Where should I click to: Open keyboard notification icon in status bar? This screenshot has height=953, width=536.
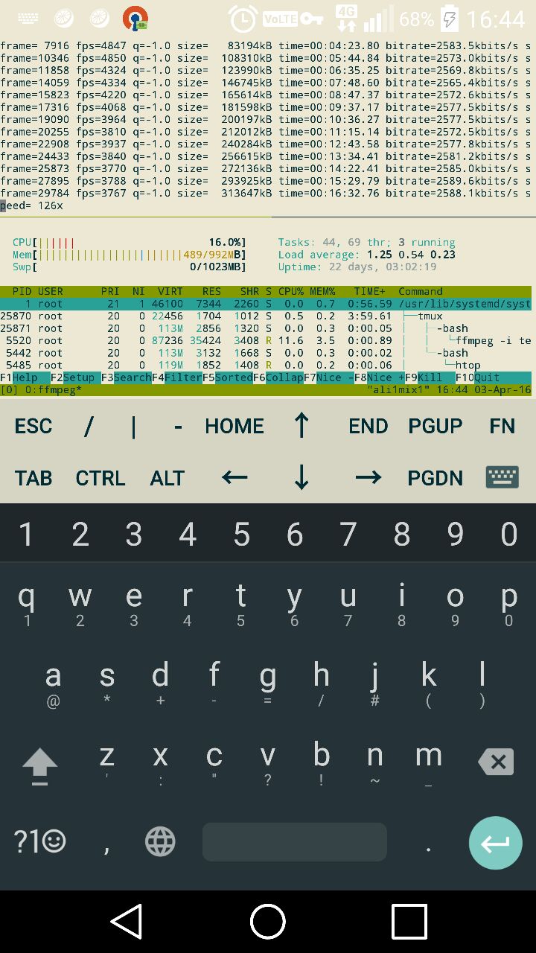tap(28, 18)
